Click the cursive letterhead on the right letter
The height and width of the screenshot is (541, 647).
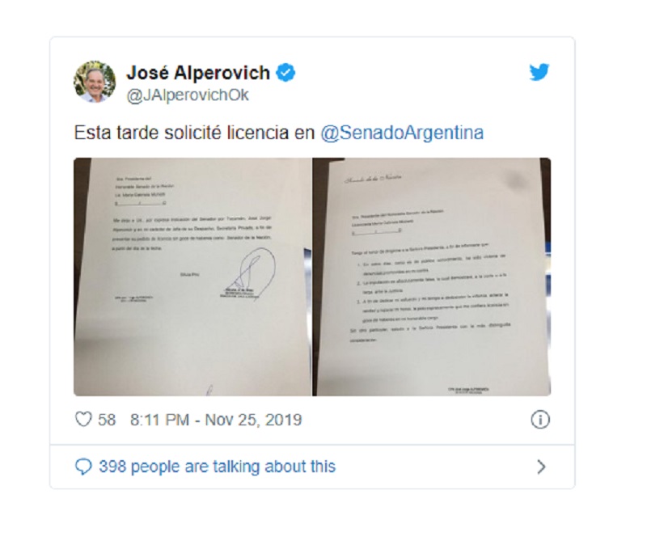tap(373, 179)
